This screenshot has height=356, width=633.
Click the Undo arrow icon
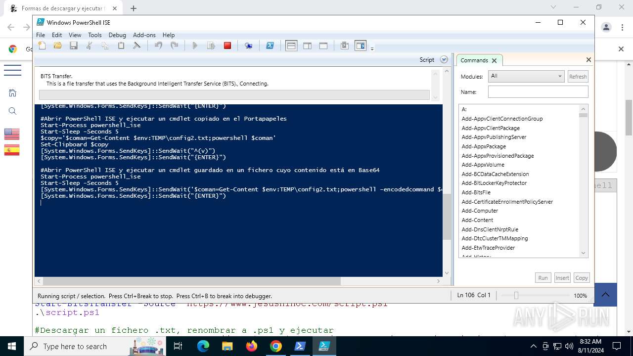tap(158, 45)
